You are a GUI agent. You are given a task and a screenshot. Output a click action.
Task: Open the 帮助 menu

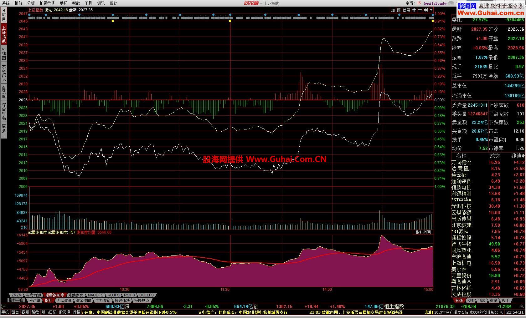(113, 3)
